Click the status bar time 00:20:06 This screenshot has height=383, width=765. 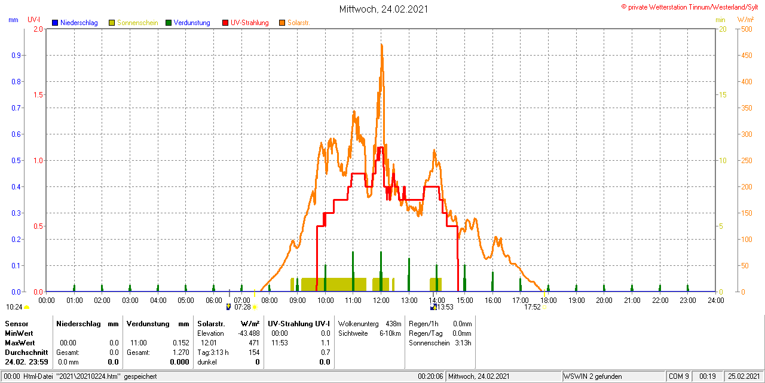tap(430, 376)
